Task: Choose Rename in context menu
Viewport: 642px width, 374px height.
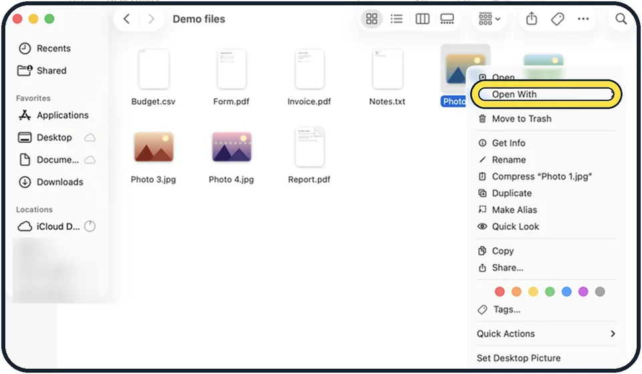Action: [546, 160]
